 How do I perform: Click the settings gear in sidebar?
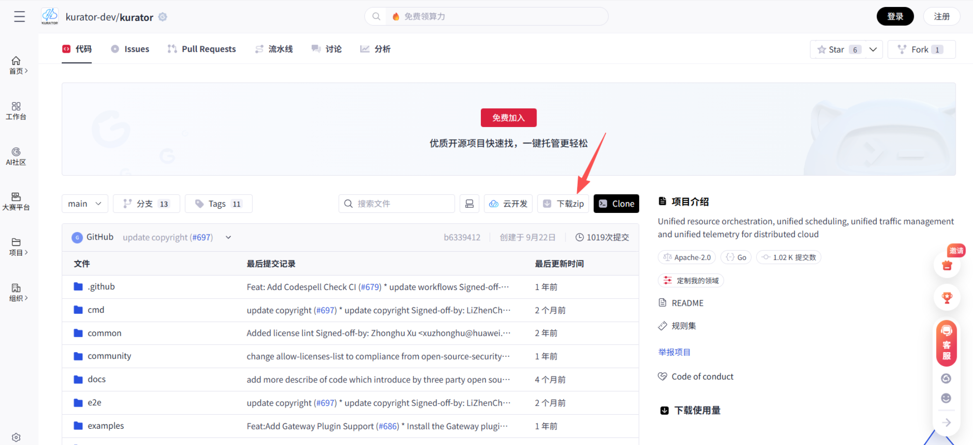[x=16, y=438]
